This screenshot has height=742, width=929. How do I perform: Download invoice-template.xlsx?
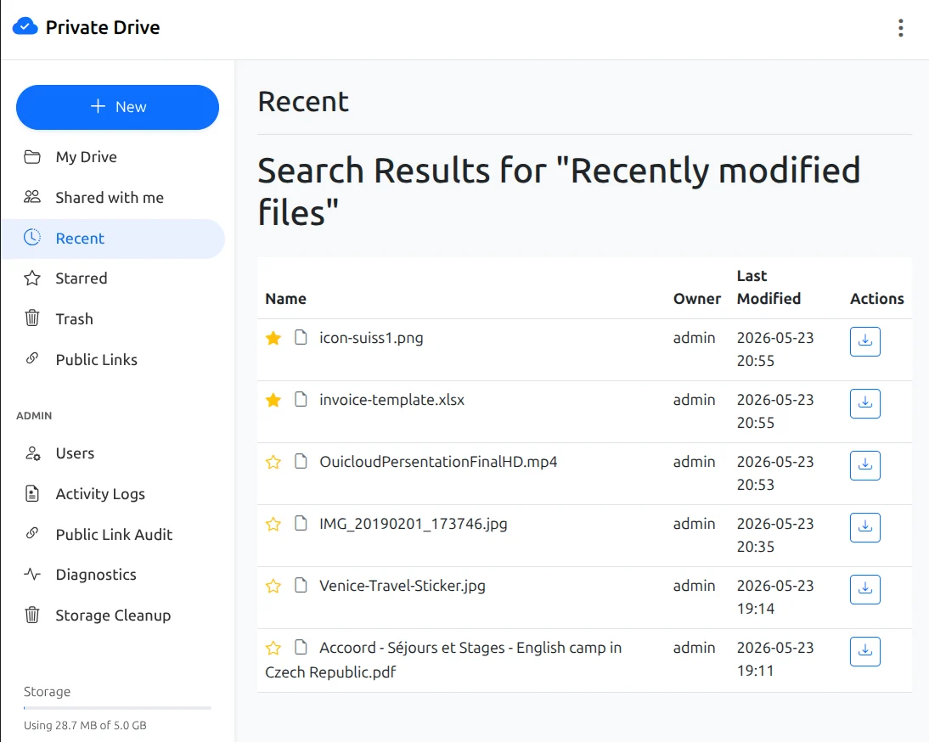pyautogui.click(x=865, y=404)
